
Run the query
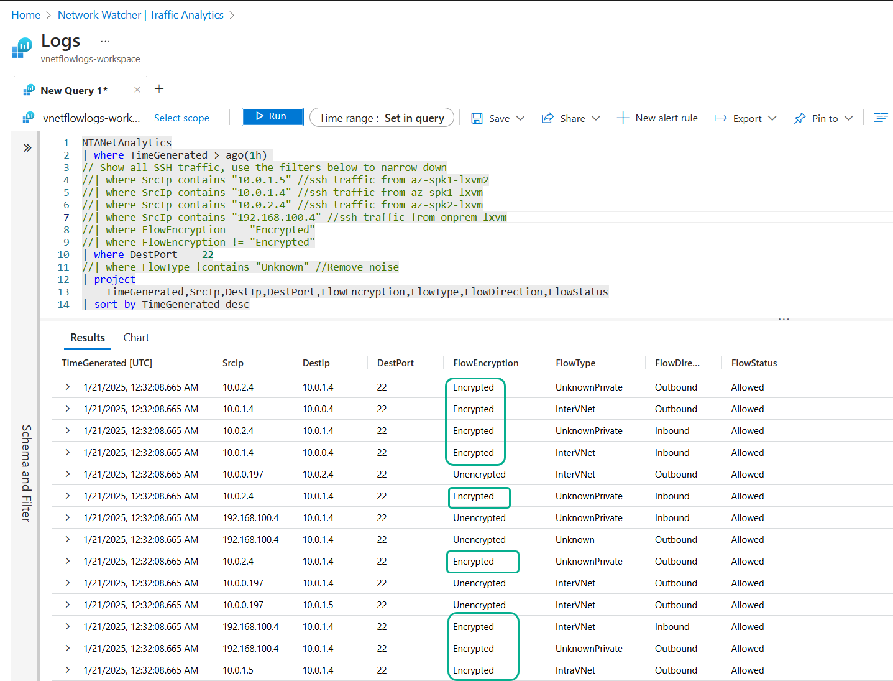[x=272, y=116]
